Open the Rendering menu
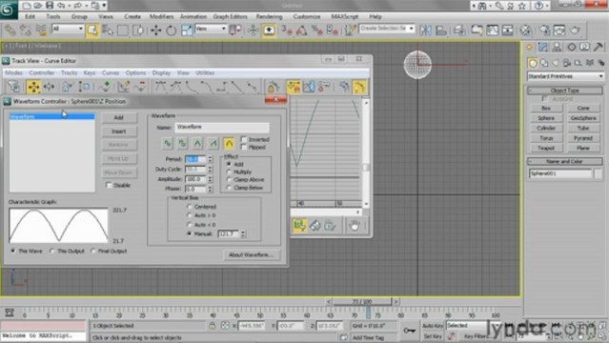Image resolution: width=609 pixels, height=343 pixels. coord(269,16)
